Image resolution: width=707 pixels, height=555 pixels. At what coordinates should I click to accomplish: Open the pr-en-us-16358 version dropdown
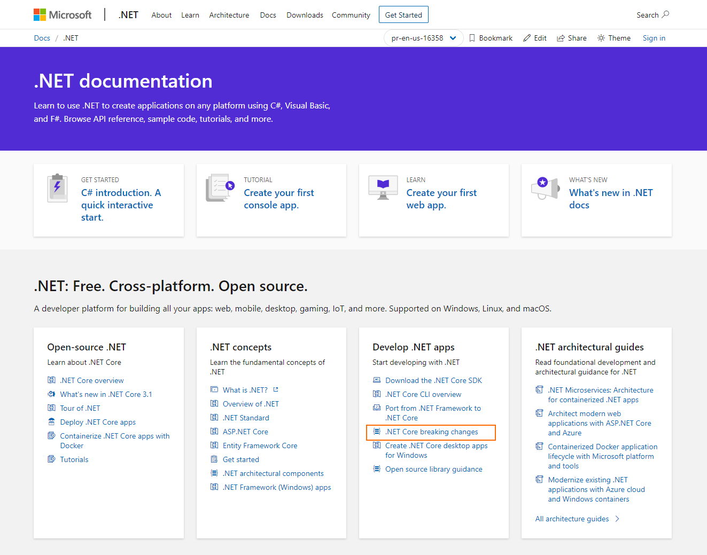[423, 38]
